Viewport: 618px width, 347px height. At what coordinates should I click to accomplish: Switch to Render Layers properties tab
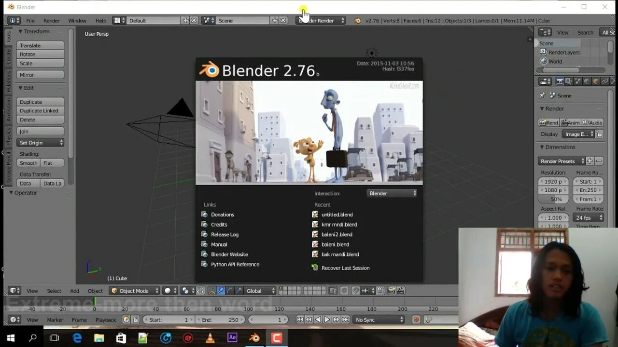tap(569, 81)
